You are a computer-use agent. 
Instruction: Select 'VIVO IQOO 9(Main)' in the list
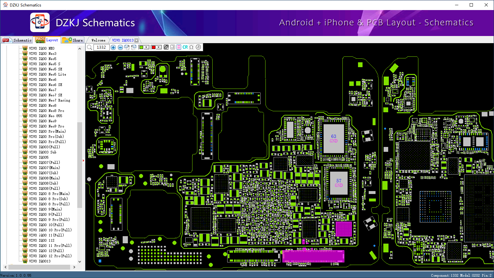(45, 209)
